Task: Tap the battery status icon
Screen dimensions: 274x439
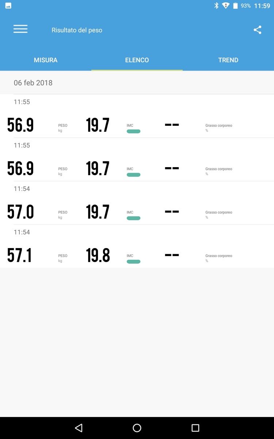Action: click(236, 6)
